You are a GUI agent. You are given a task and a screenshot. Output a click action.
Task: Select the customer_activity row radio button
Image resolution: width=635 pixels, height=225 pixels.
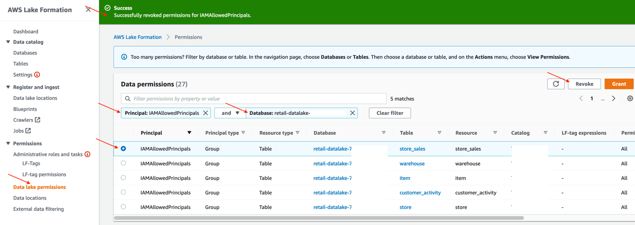(x=123, y=193)
